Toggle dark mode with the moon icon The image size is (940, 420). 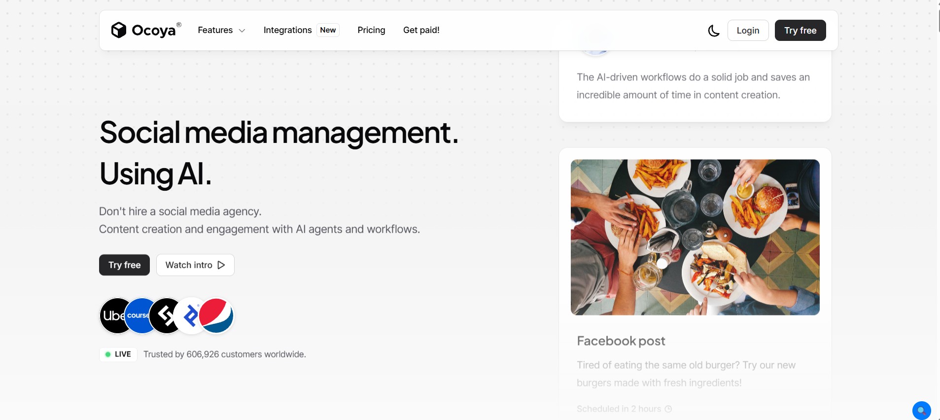pos(713,31)
